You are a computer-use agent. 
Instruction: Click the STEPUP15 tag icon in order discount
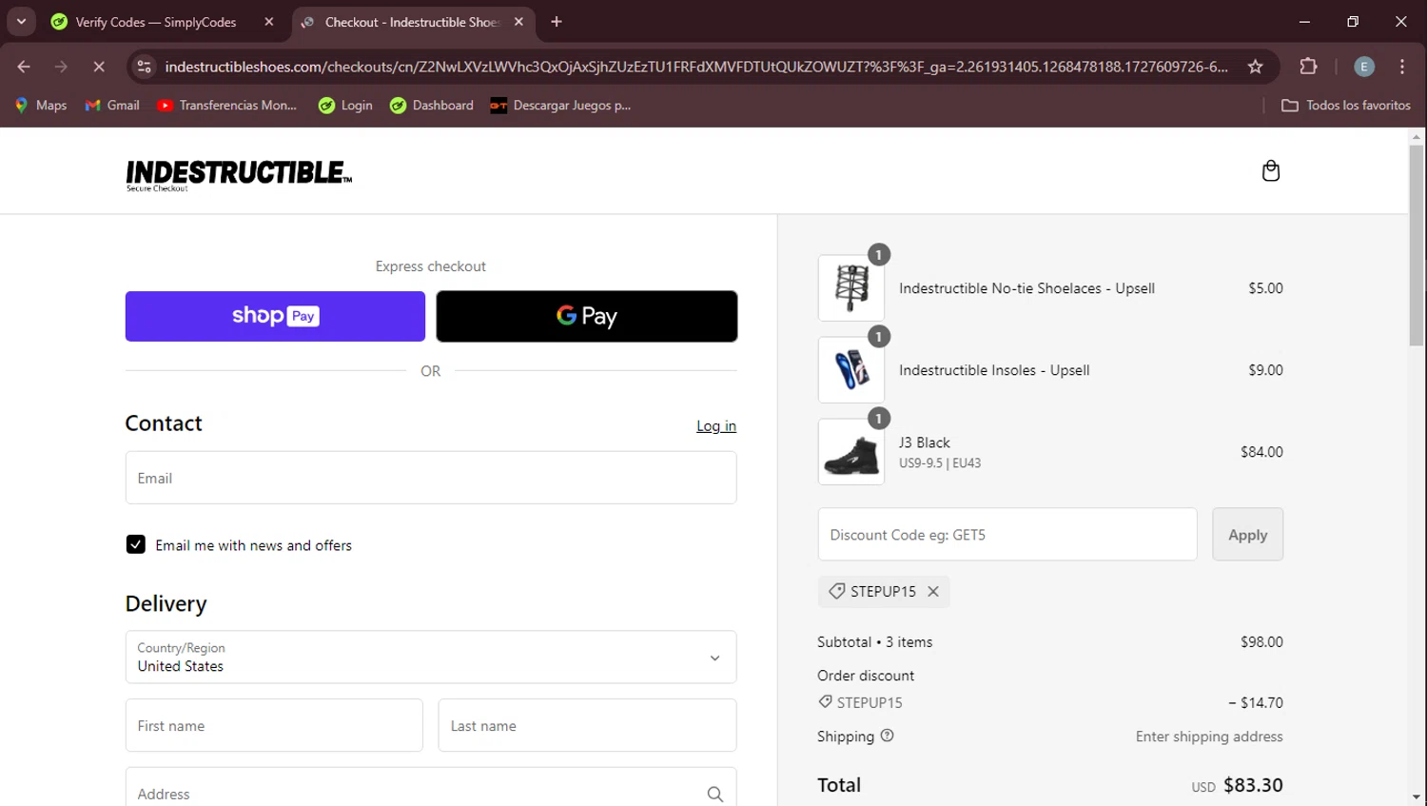825,702
